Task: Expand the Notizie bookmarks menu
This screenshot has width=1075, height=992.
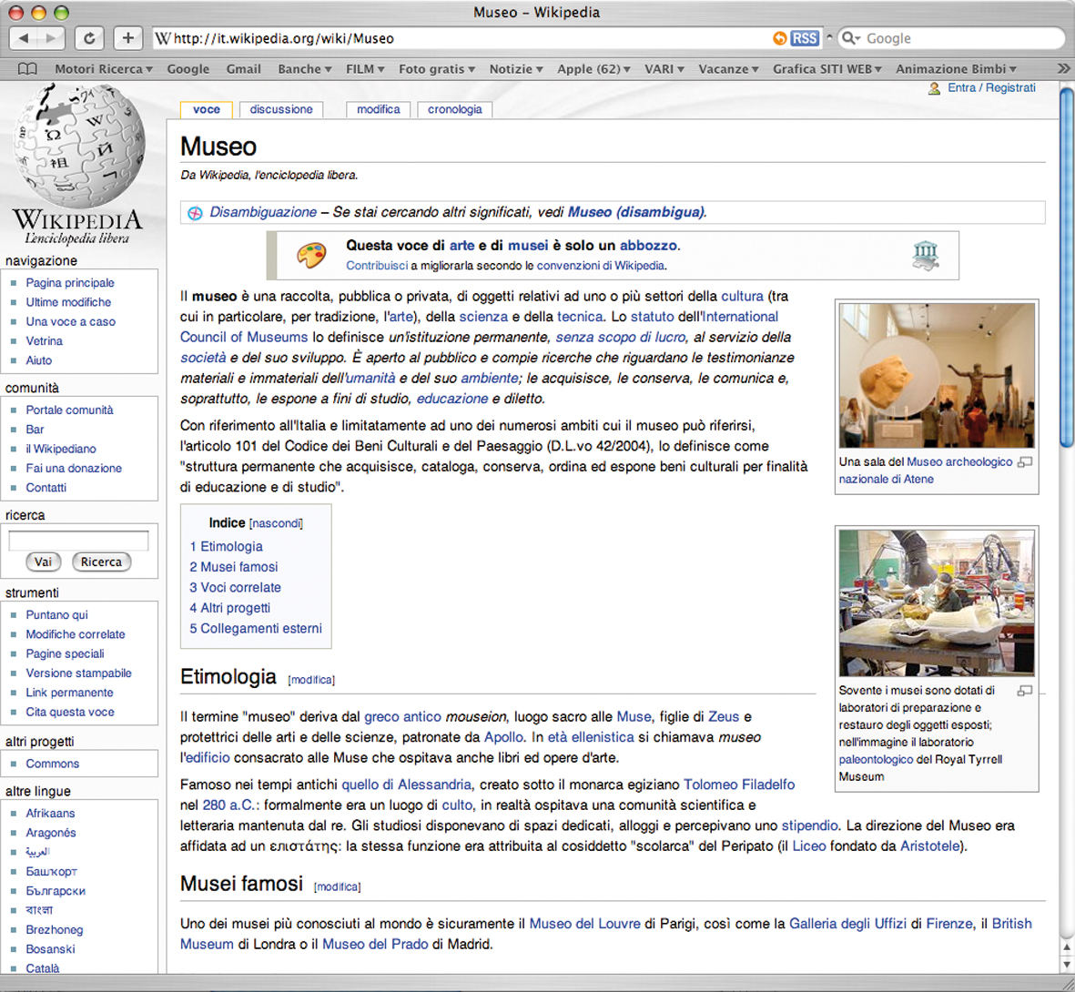Action: click(516, 69)
